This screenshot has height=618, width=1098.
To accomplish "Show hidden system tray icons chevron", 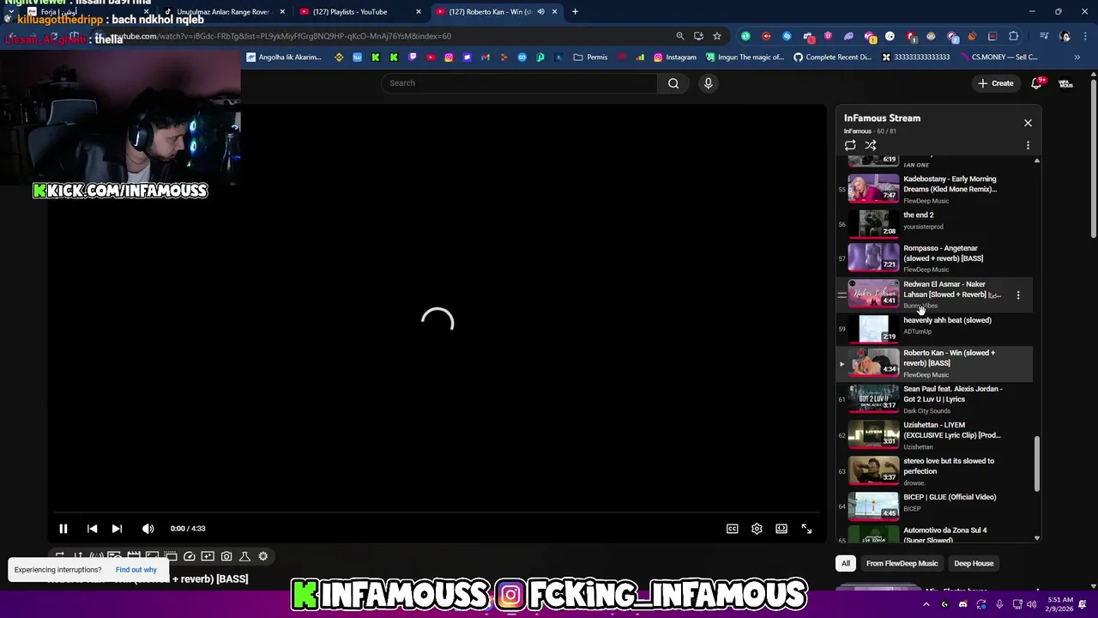I will [926, 604].
